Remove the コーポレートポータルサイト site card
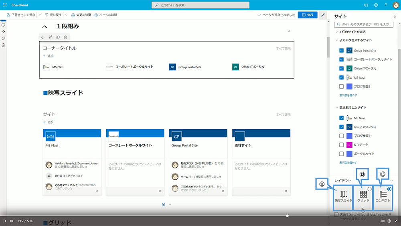 click(160, 191)
